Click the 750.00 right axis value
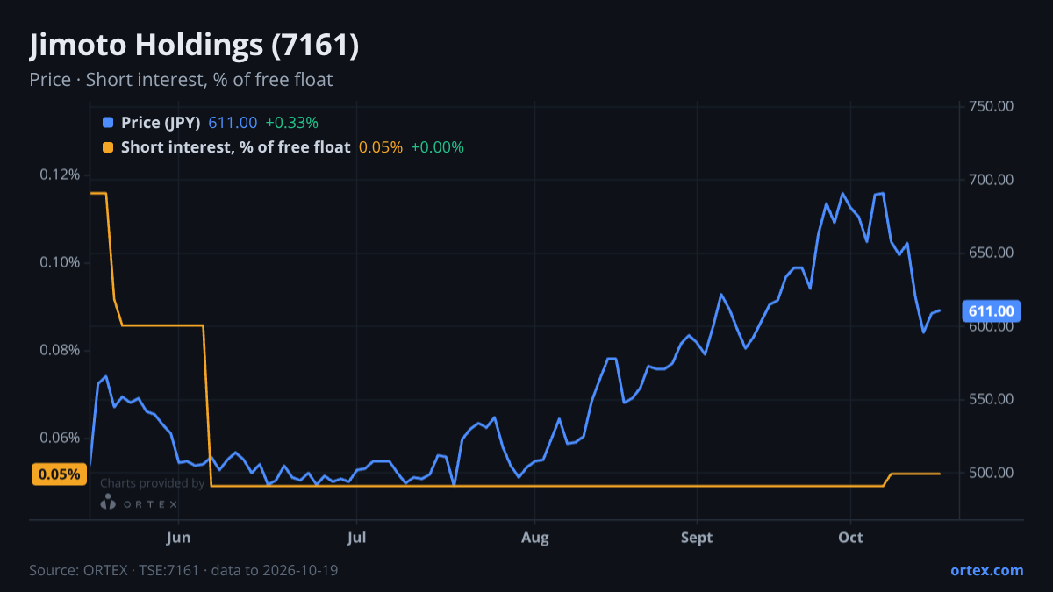Screen dimensions: 1053x592 tap(992, 106)
